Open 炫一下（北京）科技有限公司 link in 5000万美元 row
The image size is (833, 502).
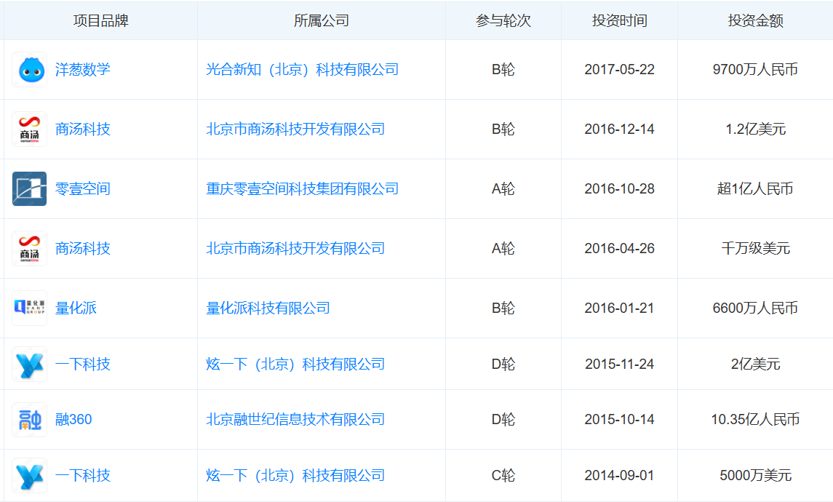[295, 475]
